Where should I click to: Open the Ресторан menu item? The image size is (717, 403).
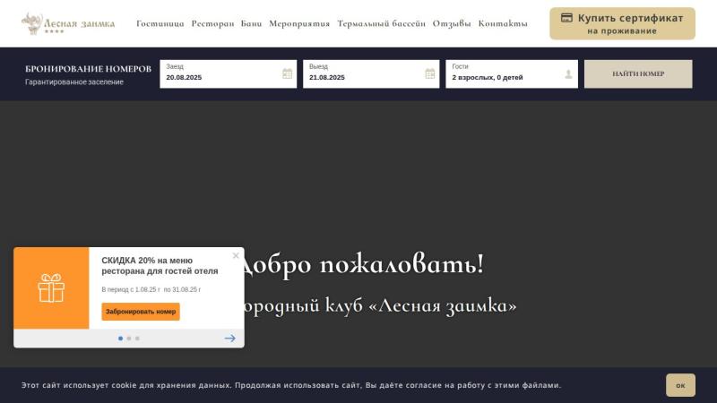pos(212,23)
